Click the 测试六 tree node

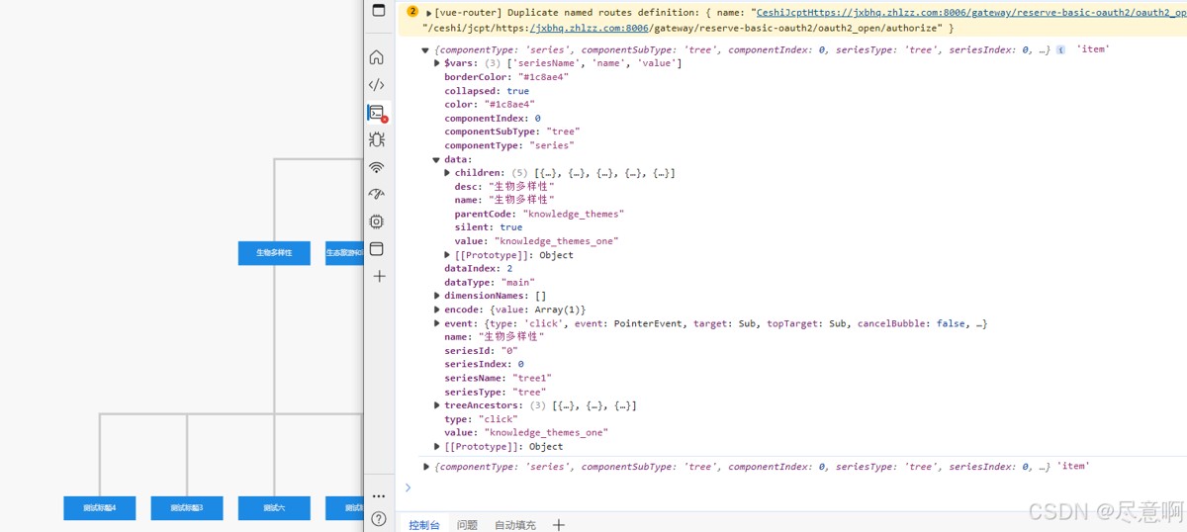pos(274,508)
